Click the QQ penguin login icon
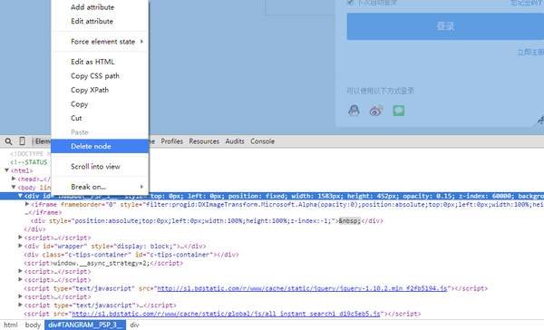Viewport: 544px width, 330px height. pos(354,111)
